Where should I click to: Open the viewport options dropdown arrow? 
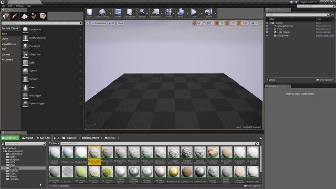88,23
